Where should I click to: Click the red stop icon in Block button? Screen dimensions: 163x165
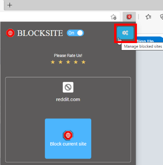click(x=68, y=135)
